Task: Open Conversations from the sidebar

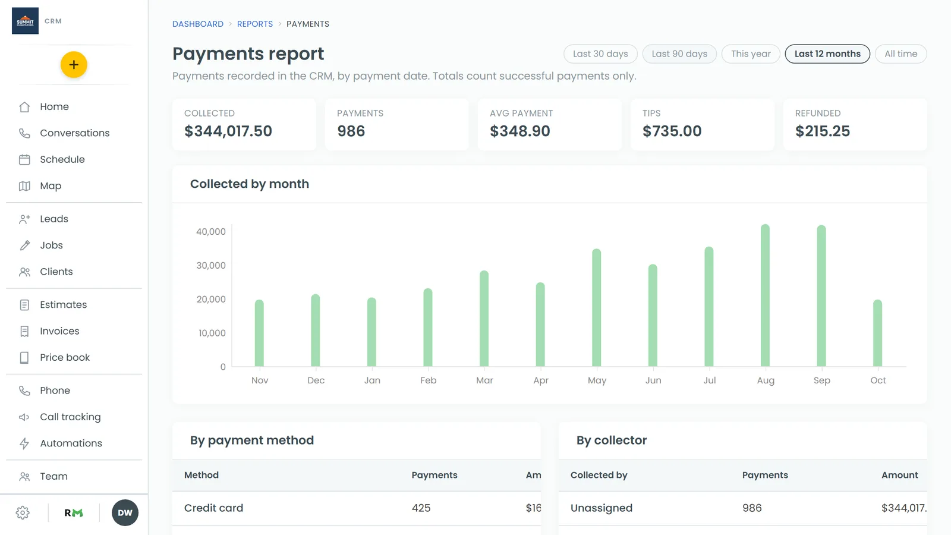Action: coord(74,133)
